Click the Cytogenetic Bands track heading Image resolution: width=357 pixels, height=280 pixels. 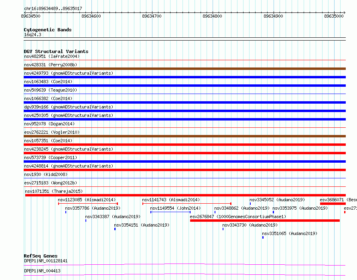pos(48,30)
